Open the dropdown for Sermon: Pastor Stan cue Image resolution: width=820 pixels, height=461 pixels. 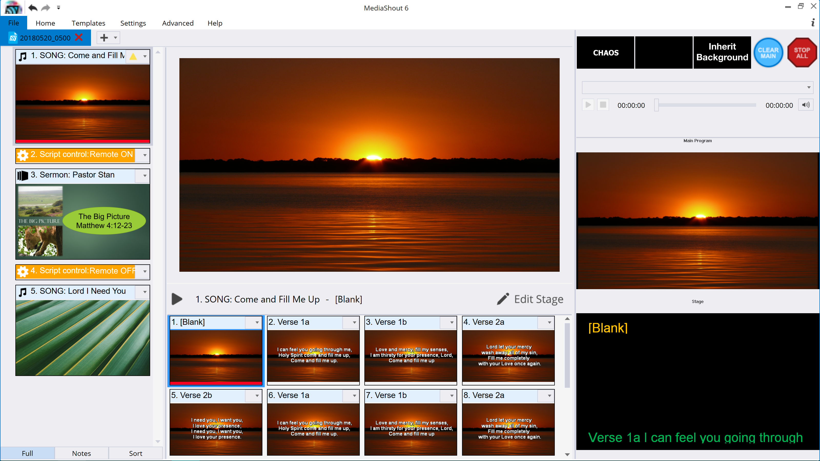145,176
